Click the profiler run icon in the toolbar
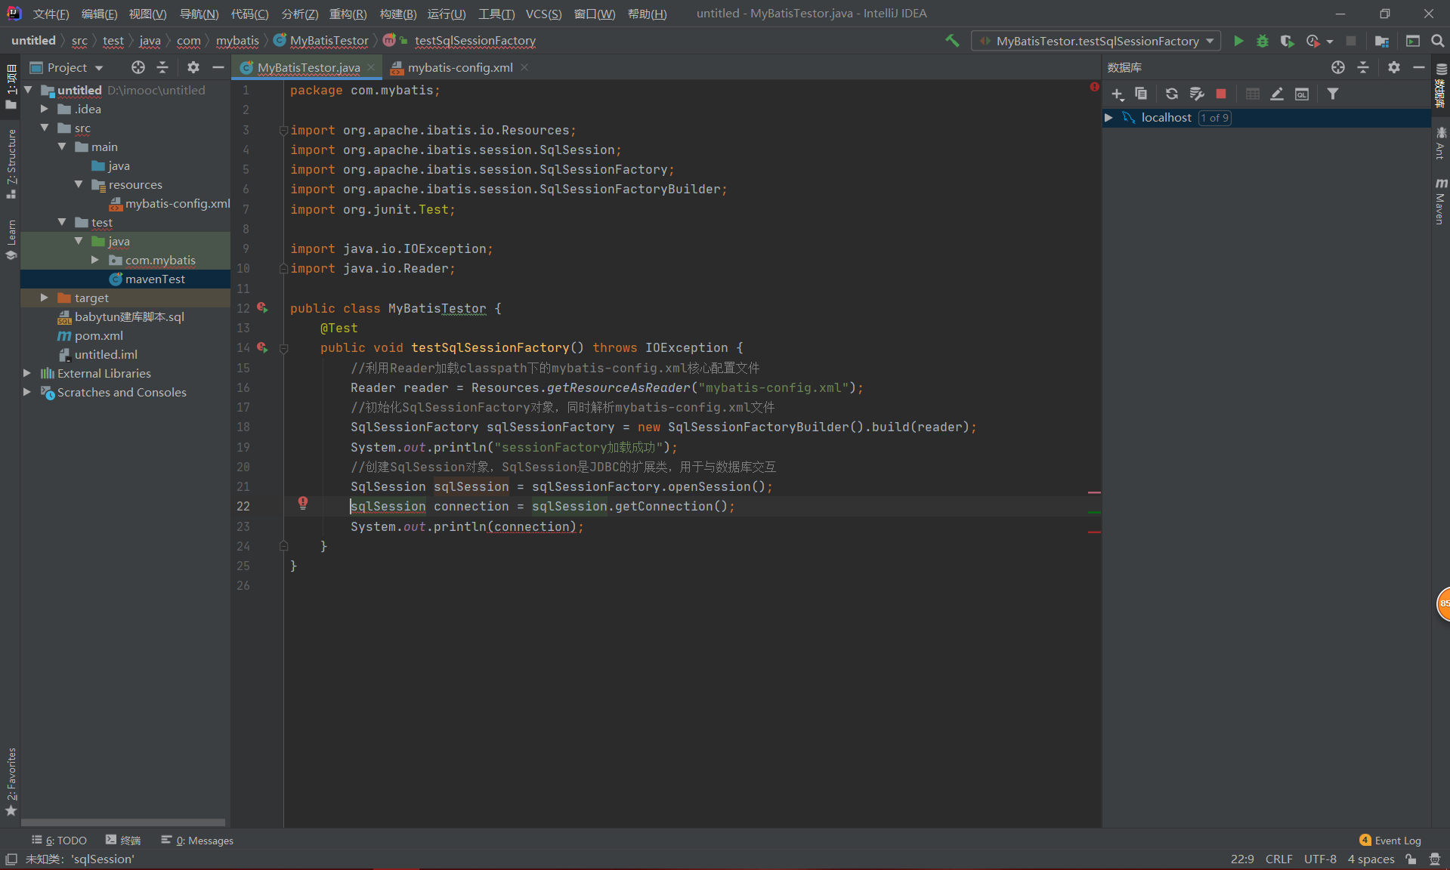Screen dimensions: 1450x870 click(x=1313, y=41)
